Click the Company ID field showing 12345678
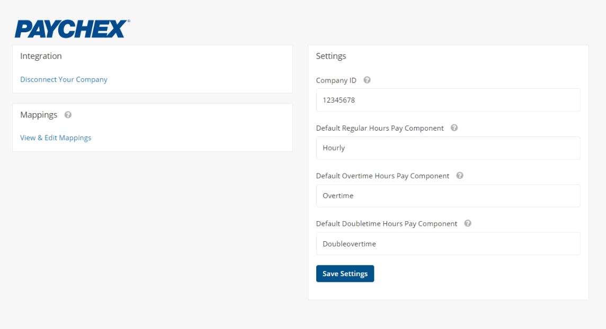The height and width of the screenshot is (329, 606). 448,99
